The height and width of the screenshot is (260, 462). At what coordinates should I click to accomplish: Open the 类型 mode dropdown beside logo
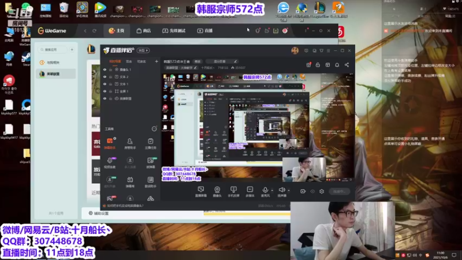[x=143, y=50]
